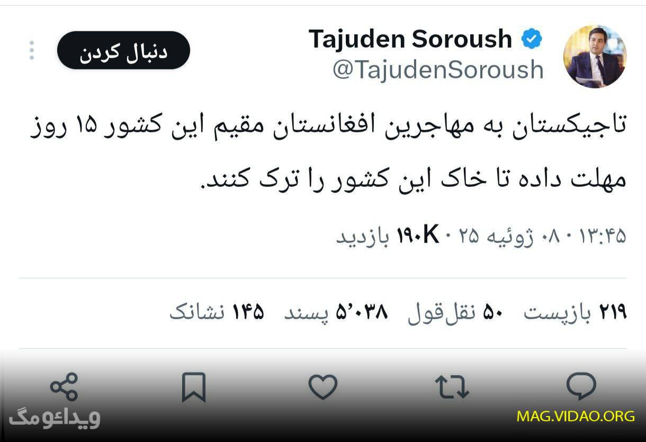Screen dimensions: 646x442
Task: Open Tajuden Soroush profile picture
Action: (x=595, y=56)
